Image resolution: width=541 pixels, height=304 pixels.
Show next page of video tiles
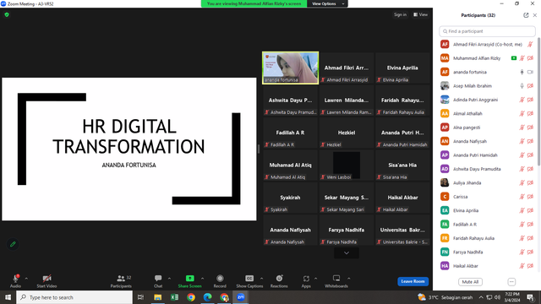tap(347, 253)
